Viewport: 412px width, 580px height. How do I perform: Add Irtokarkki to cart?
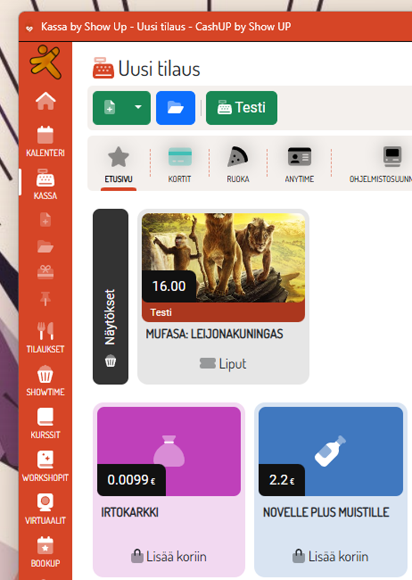(x=169, y=557)
